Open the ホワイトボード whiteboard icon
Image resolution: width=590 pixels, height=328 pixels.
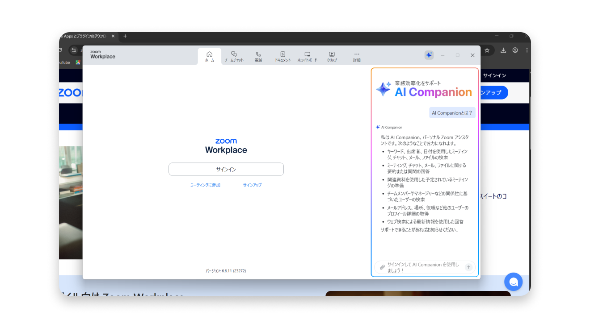307,56
